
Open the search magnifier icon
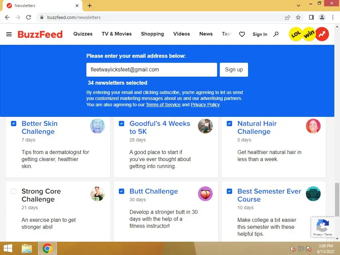tap(276, 34)
